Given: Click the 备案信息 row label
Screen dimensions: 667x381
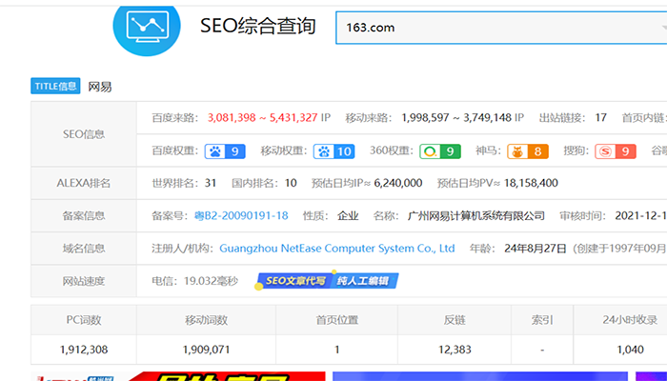Looking at the screenshot, I should (x=84, y=215).
